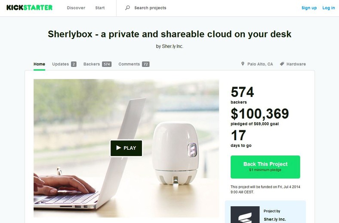Click the Palo Alto, CA location link

260,64
